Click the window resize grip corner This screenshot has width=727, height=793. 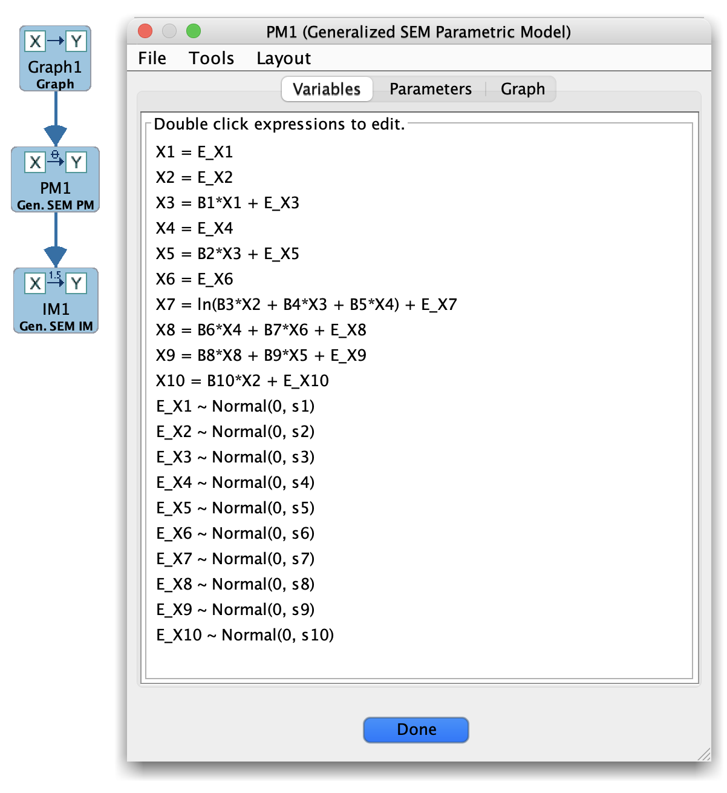coord(705,755)
